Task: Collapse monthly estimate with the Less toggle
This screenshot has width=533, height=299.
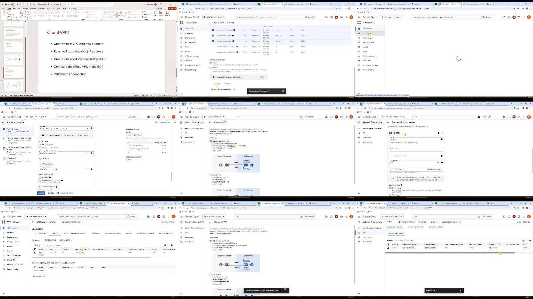Action: [129, 160]
